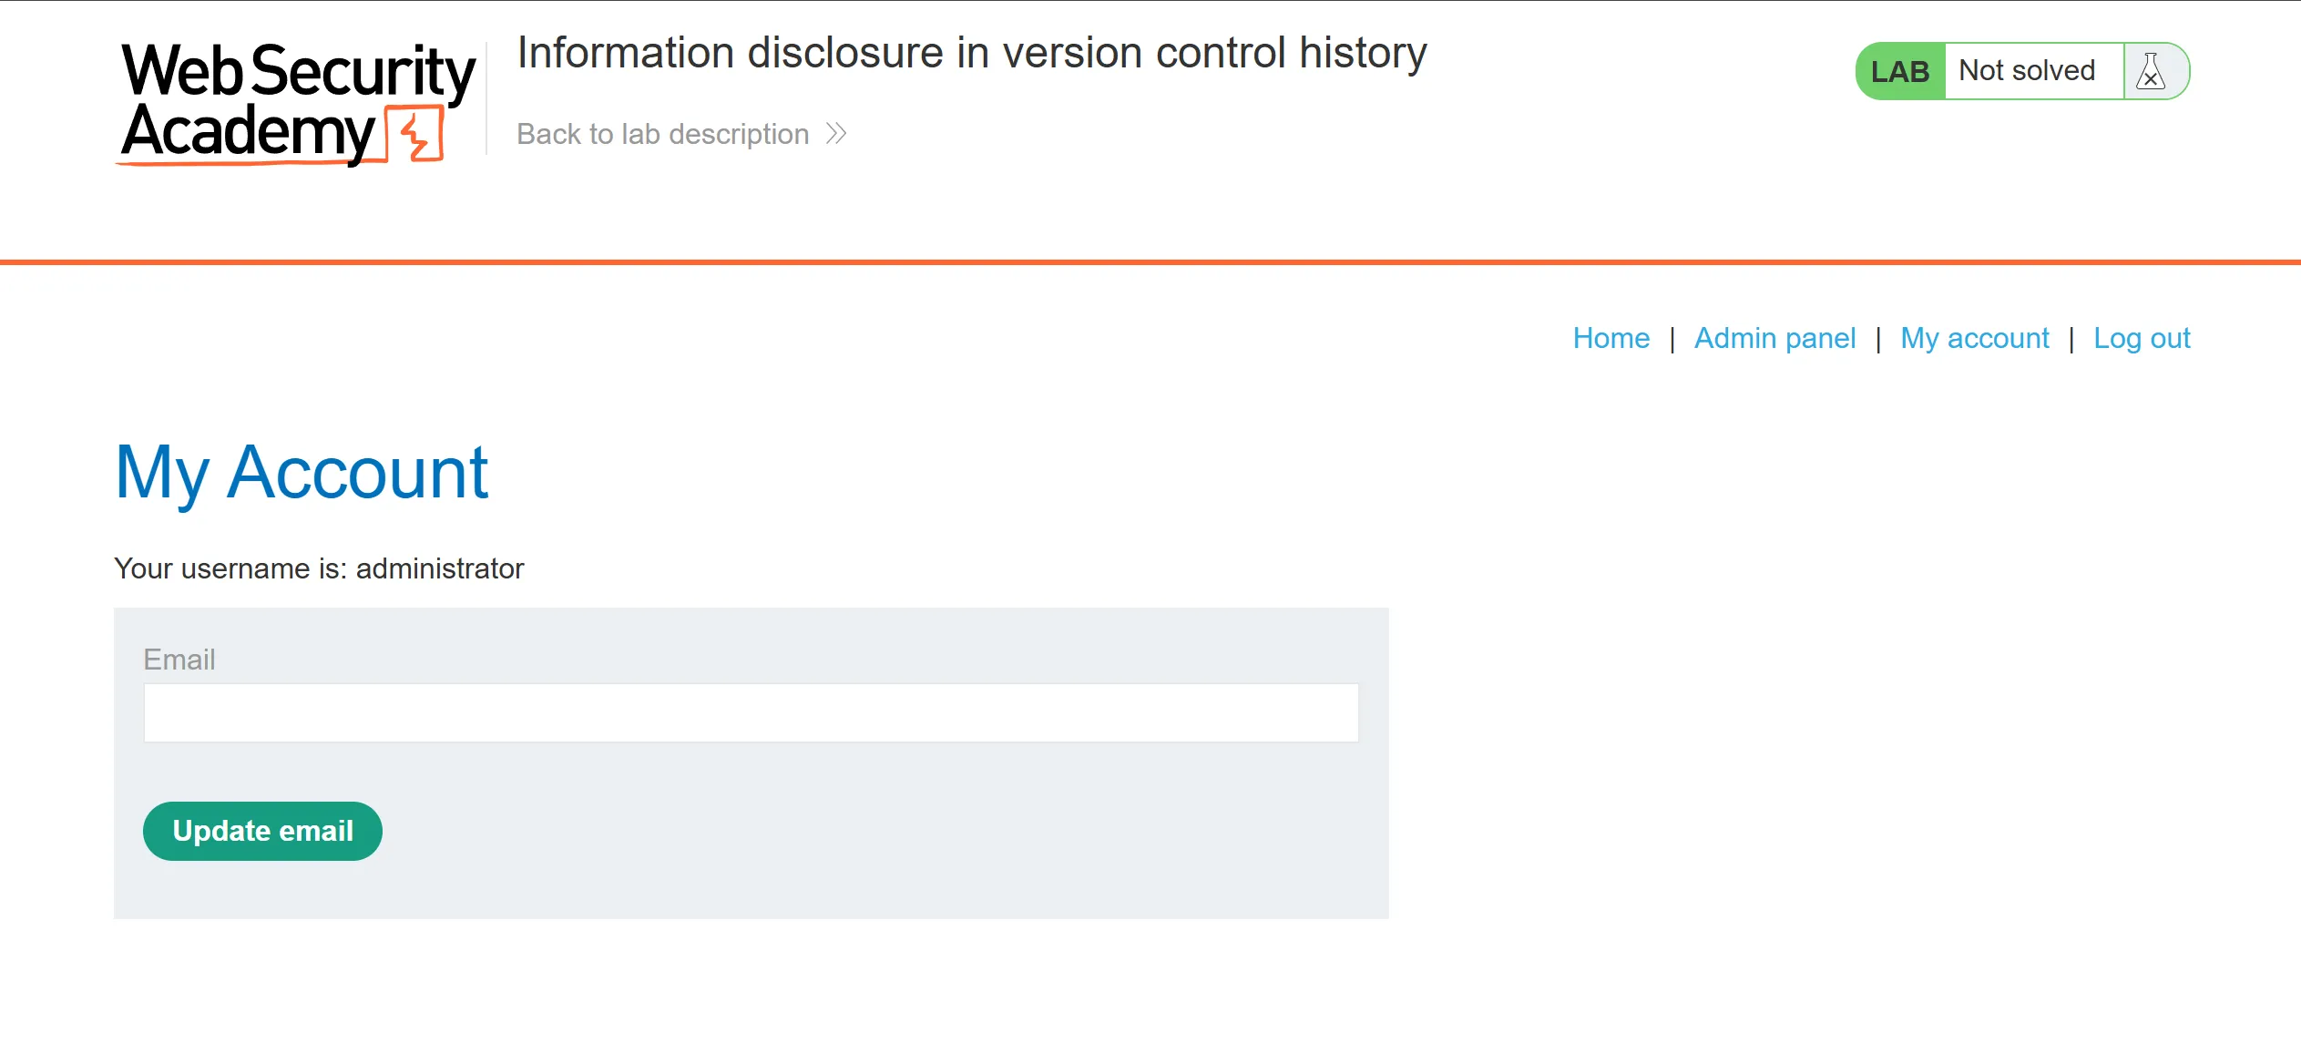Viewport: 2301px width, 1064px height.
Task: Click empty gray area below Update email button
Action: [x=751, y=889]
